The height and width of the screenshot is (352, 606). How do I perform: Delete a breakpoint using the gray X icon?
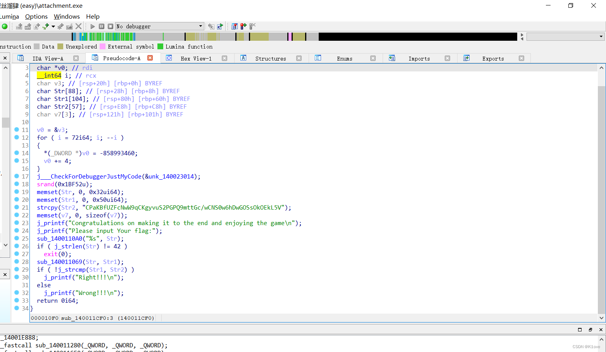pyautogui.click(x=252, y=26)
